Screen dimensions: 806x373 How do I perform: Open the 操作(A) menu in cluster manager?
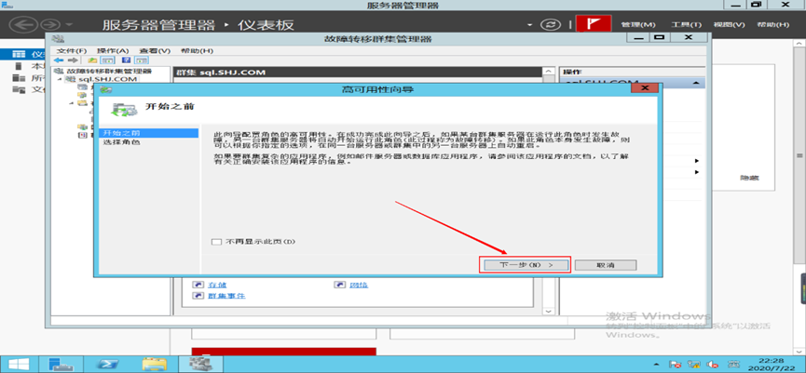(113, 51)
